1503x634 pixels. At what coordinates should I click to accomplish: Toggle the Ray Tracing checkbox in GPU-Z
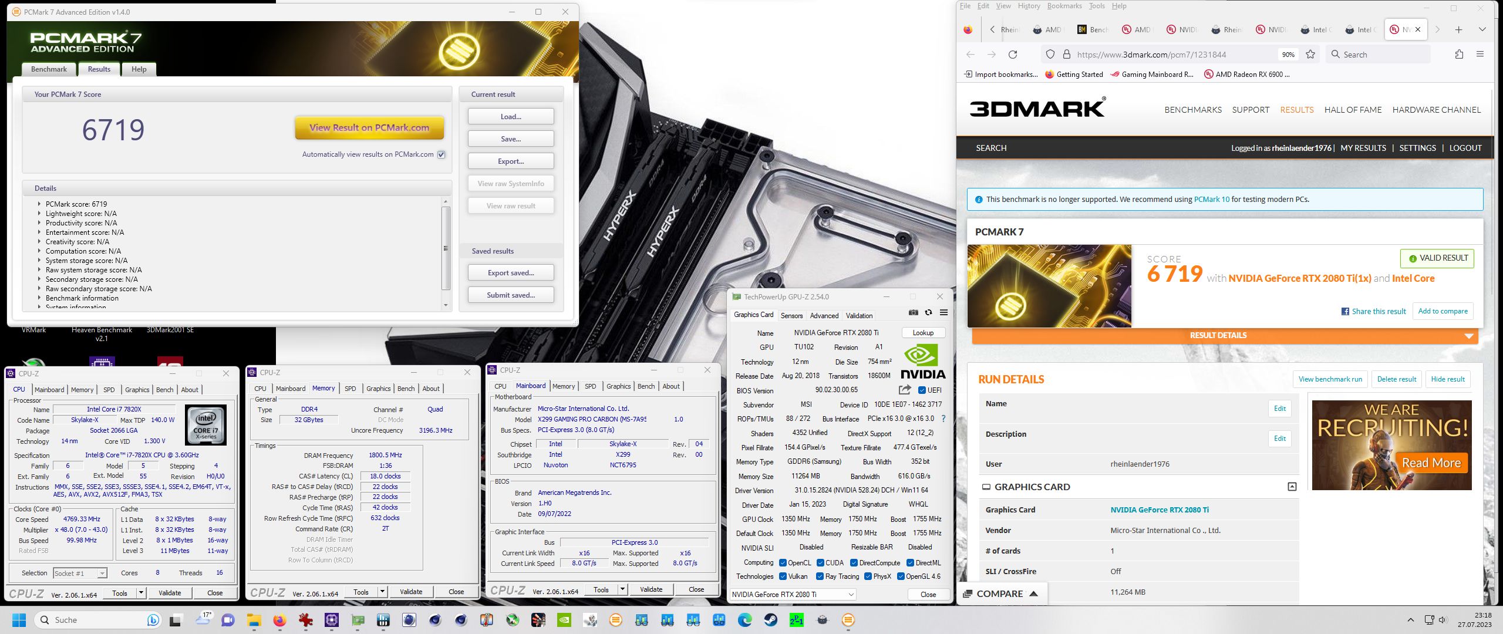(x=820, y=576)
